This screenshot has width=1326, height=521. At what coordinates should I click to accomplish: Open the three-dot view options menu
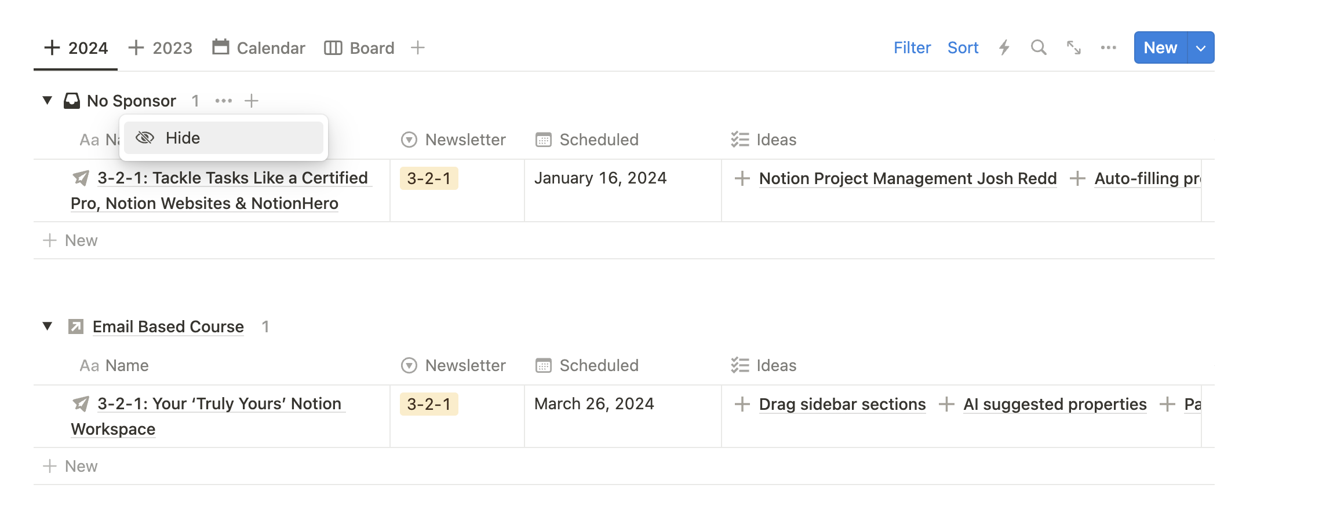pyautogui.click(x=1108, y=47)
